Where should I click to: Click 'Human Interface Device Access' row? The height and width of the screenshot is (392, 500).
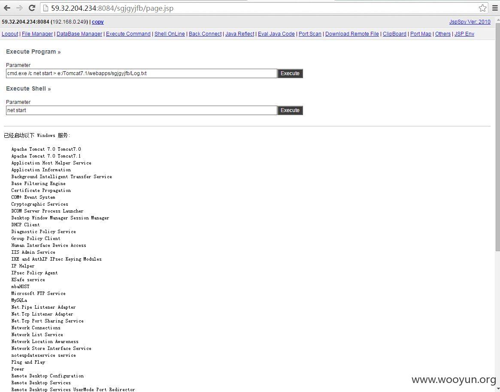point(49,245)
